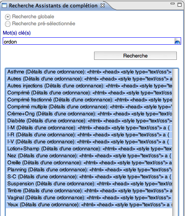This screenshot has height=216, width=185.
Task: Choose the Planning result entry
Action: (89, 170)
